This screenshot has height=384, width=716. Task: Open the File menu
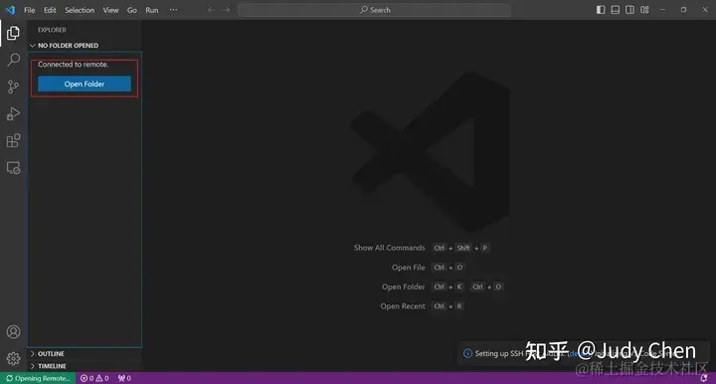click(29, 10)
